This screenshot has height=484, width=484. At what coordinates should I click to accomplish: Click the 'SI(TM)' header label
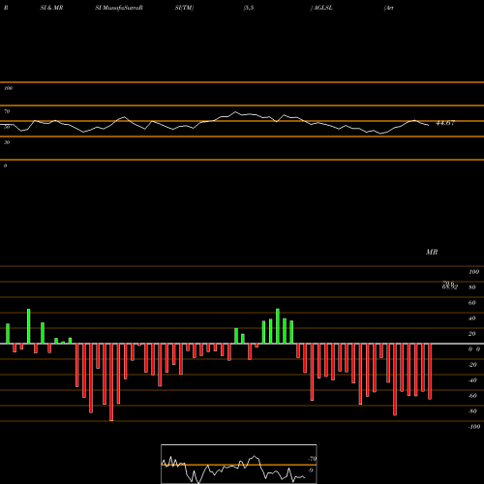coord(184,8)
